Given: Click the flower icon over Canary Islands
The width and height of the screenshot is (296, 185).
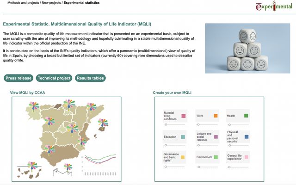Looking at the screenshot, I should tap(32, 166).
